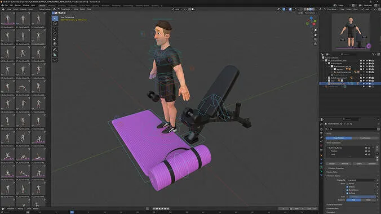Toggle visibility eye of the bone collection's top row

click(366, 148)
